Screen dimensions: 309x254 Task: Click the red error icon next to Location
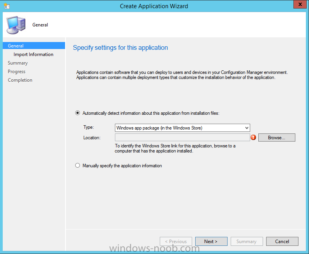point(253,137)
